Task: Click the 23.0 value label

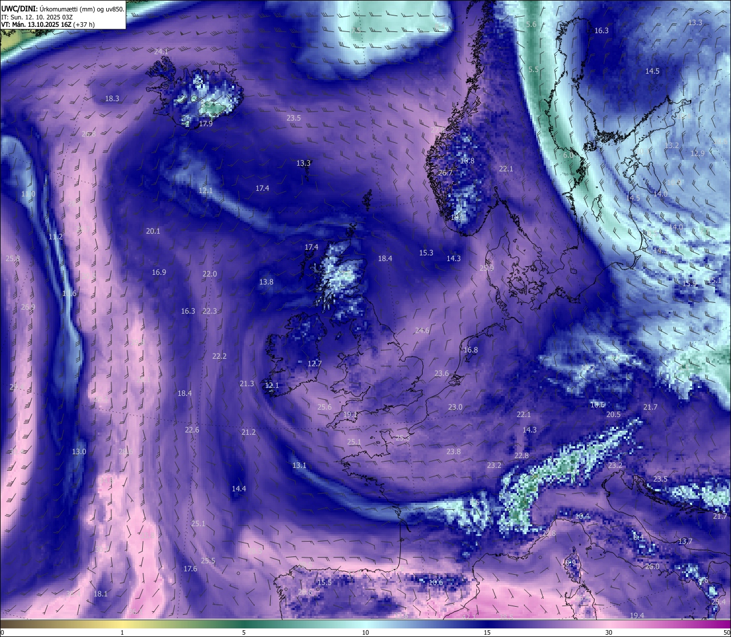Action: pyautogui.click(x=455, y=407)
